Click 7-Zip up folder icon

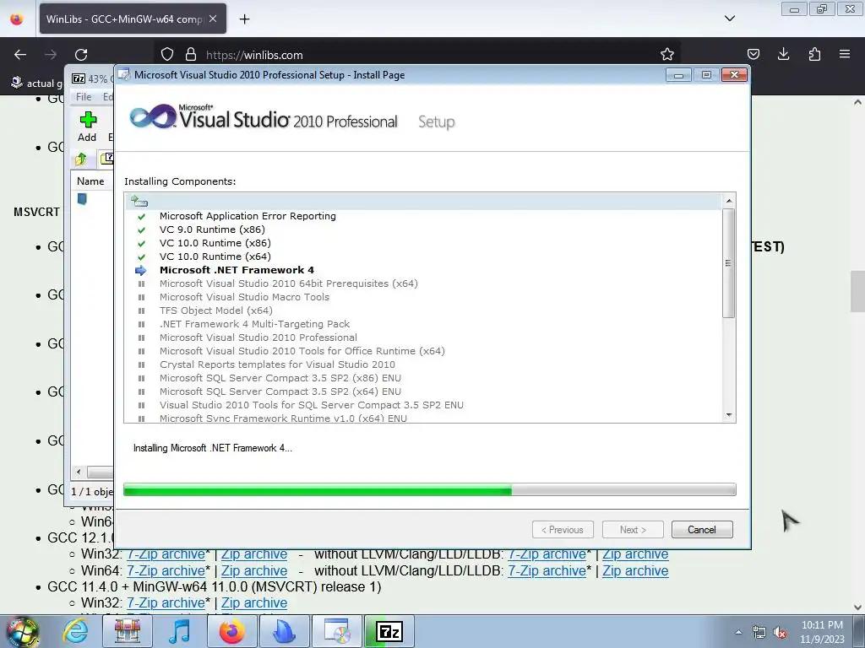point(81,159)
